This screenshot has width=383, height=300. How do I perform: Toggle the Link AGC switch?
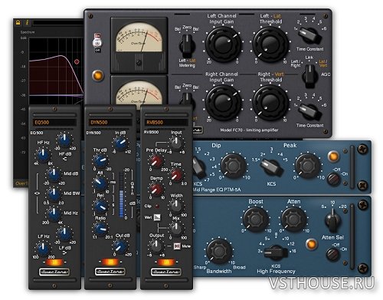pyautogui.click(x=310, y=75)
